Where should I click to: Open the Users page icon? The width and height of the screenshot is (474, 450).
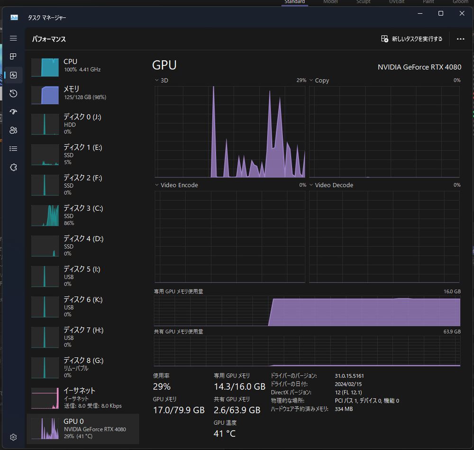tap(13, 131)
